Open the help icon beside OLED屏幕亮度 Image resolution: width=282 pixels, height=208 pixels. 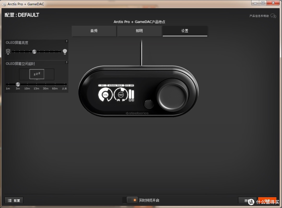tap(67, 41)
